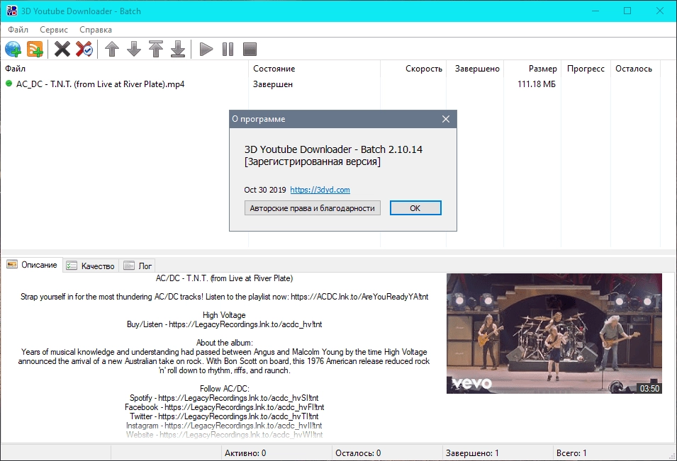This screenshot has height=461, width=677.
Task: Remove completed downloads with the red X checkmark icon
Action: [x=84, y=49]
